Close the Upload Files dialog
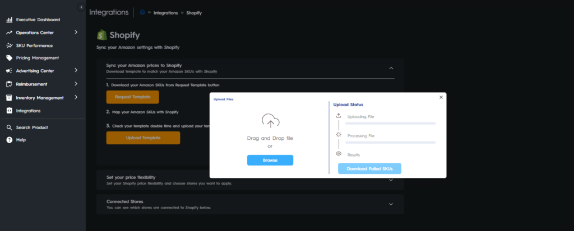This screenshot has width=574, height=231. 441,97
